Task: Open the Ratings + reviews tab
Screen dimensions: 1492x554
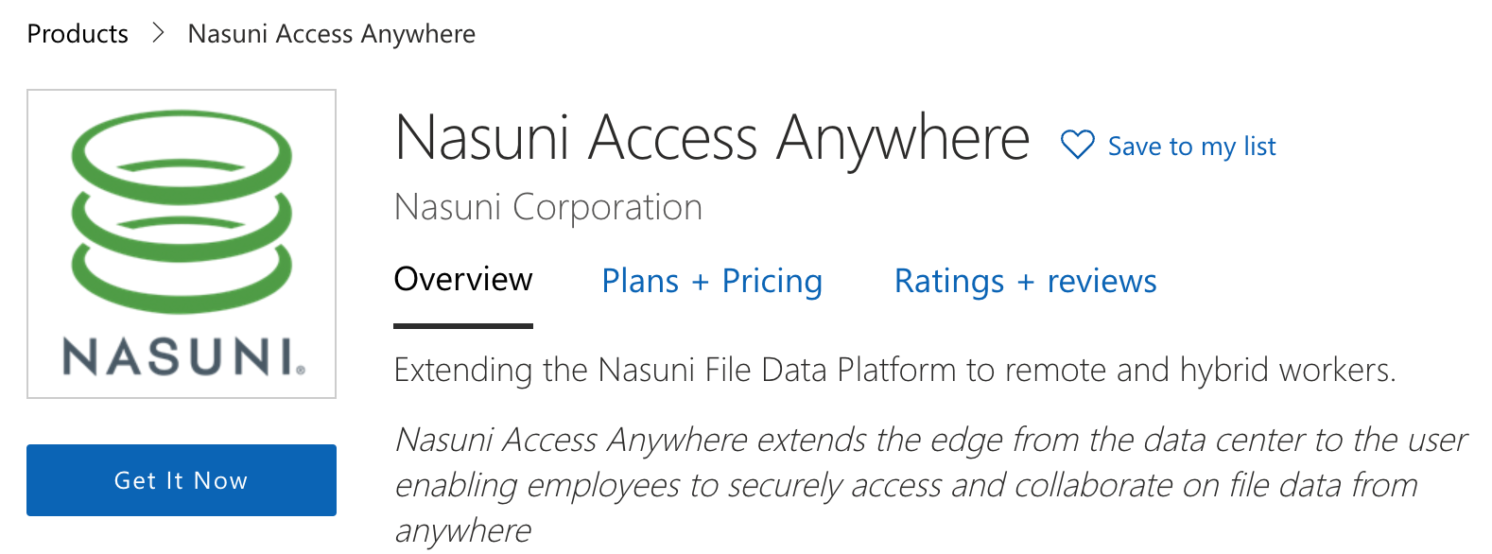Action: tap(1025, 282)
